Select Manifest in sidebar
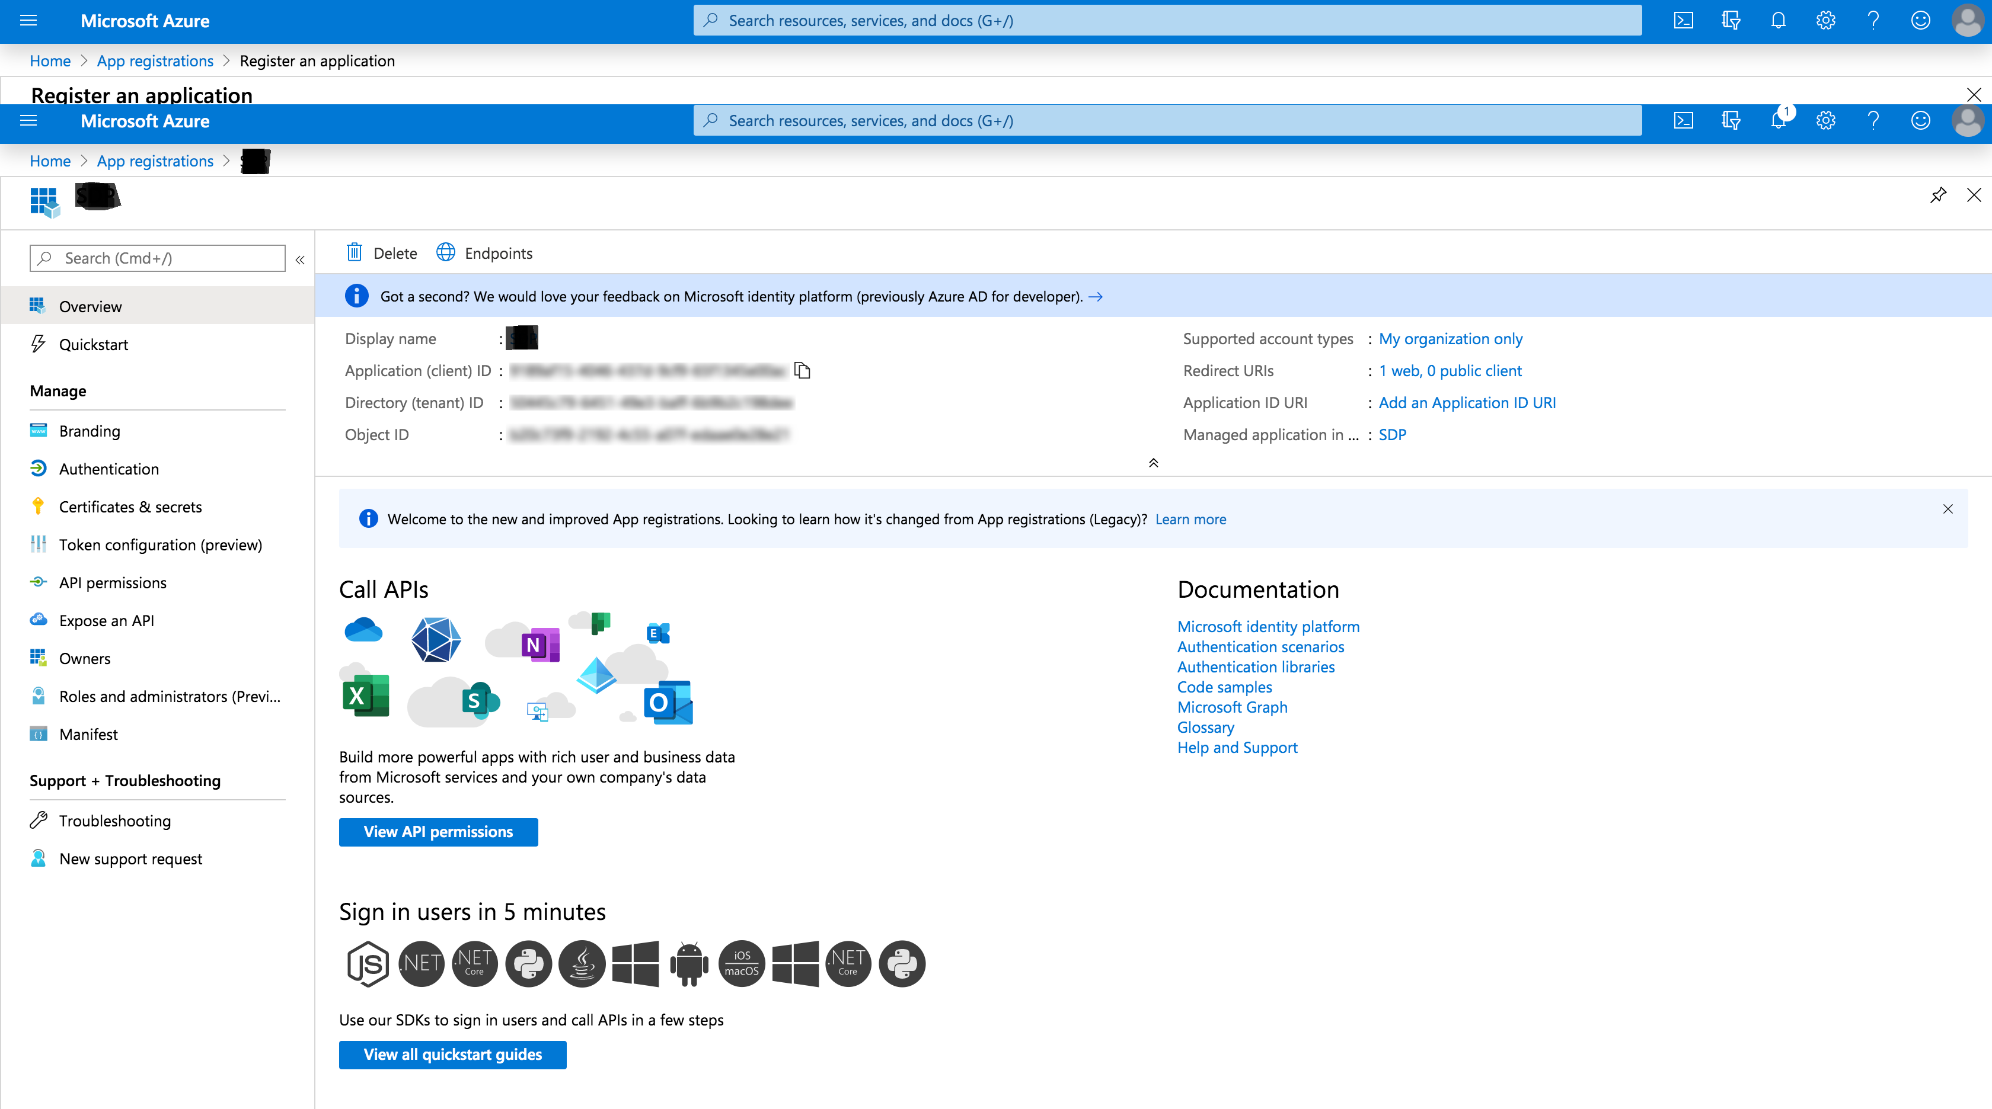This screenshot has height=1109, width=1992. coord(89,734)
